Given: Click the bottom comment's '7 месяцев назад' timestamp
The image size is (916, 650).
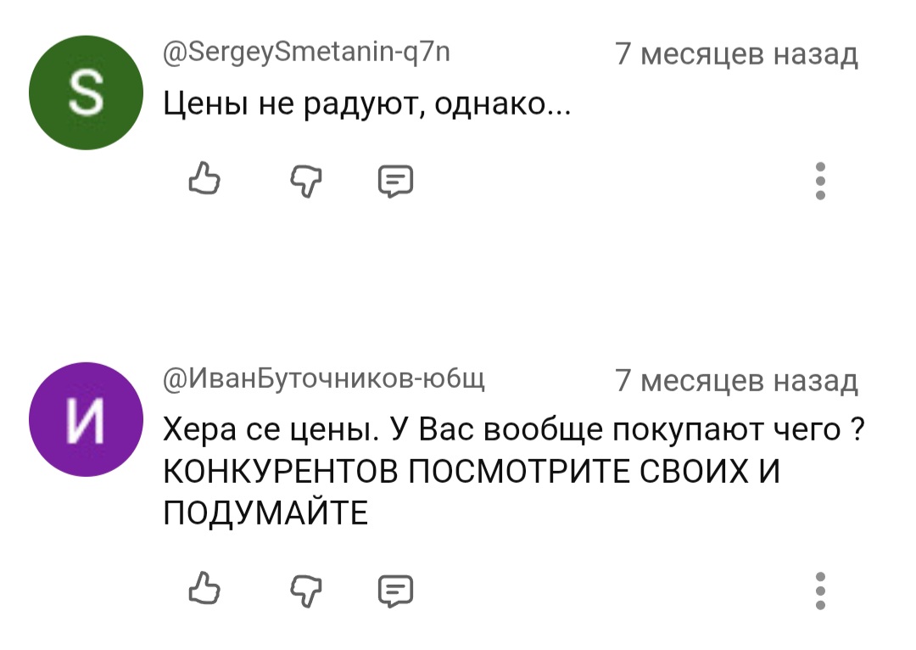Looking at the screenshot, I should tap(736, 381).
